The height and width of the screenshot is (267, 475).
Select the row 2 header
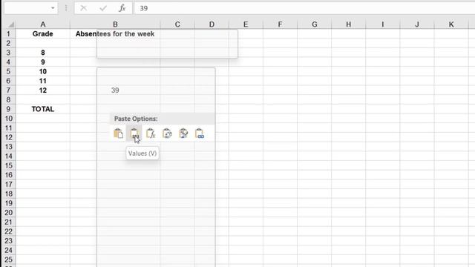coord(8,43)
